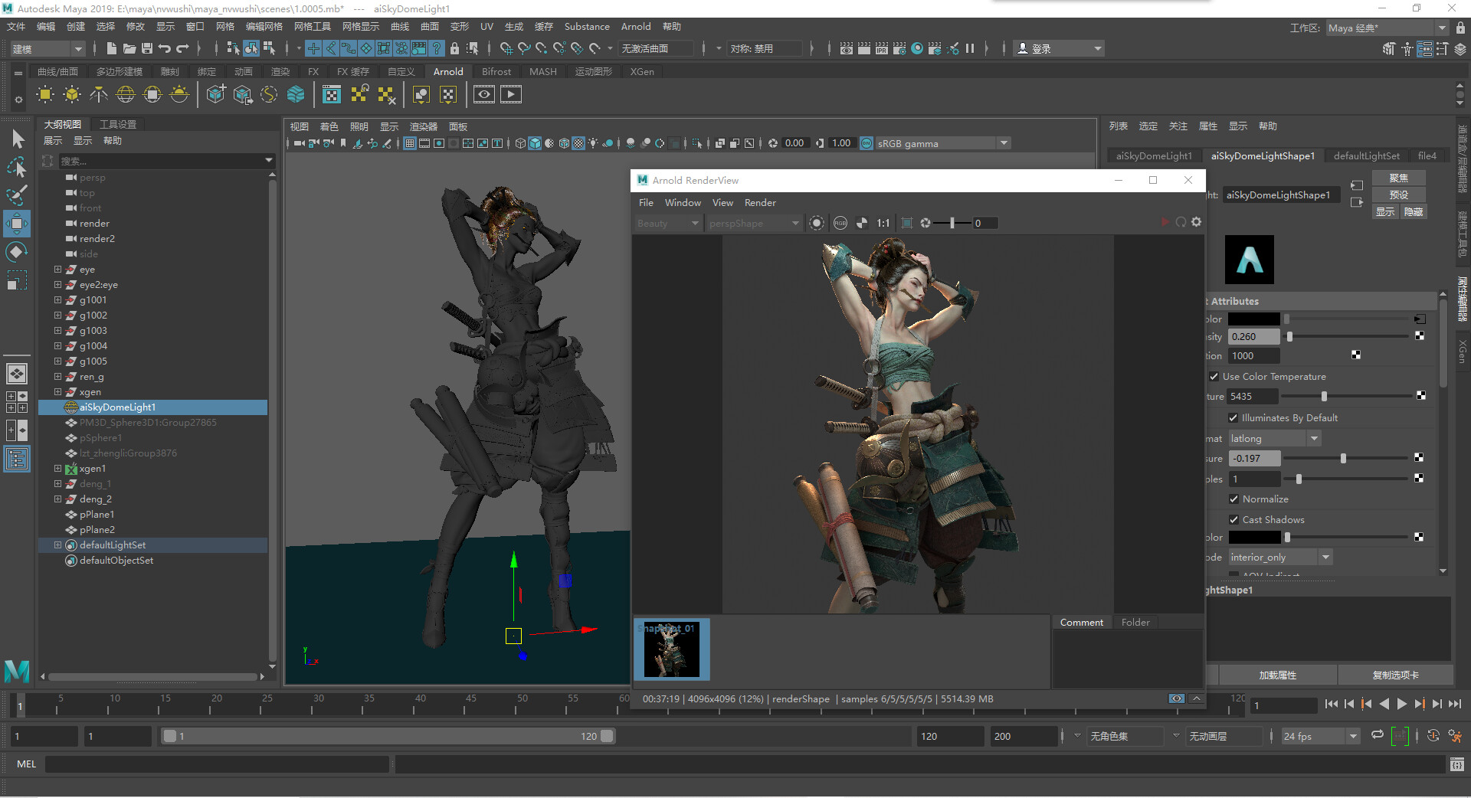Click the 加载属性 button
Screen dimensions: 1471x798
click(x=1277, y=675)
